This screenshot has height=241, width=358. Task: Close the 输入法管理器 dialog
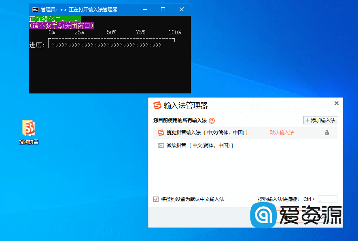337,103
